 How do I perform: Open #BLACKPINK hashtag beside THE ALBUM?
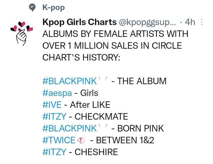(x=70, y=81)
